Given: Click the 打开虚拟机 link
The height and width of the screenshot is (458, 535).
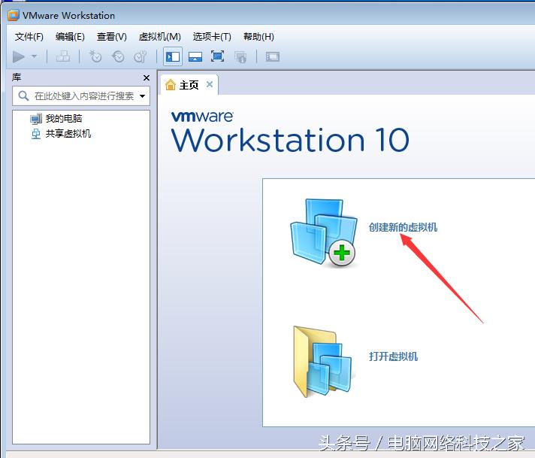Looking at the screenshot, I should 393,356.
